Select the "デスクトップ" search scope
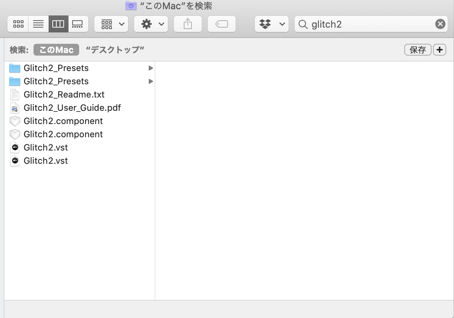 (x=115, y=50)
